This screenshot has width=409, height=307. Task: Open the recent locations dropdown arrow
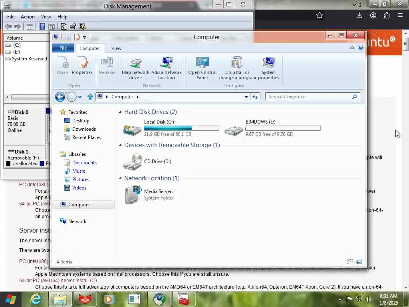(x=80, y=97)
